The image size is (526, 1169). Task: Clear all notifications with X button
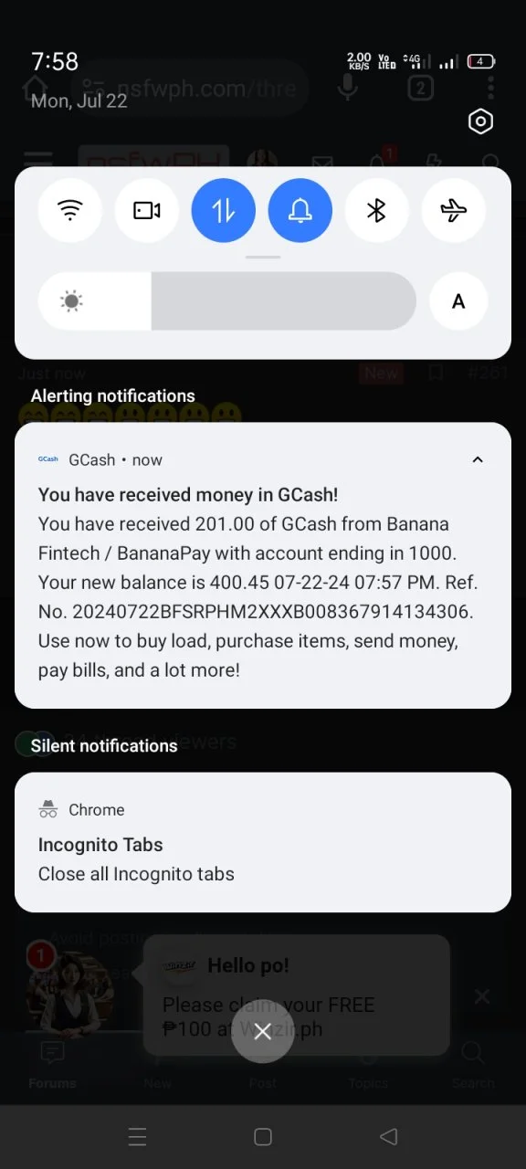pyautogui.click(x=263, y=1031)
